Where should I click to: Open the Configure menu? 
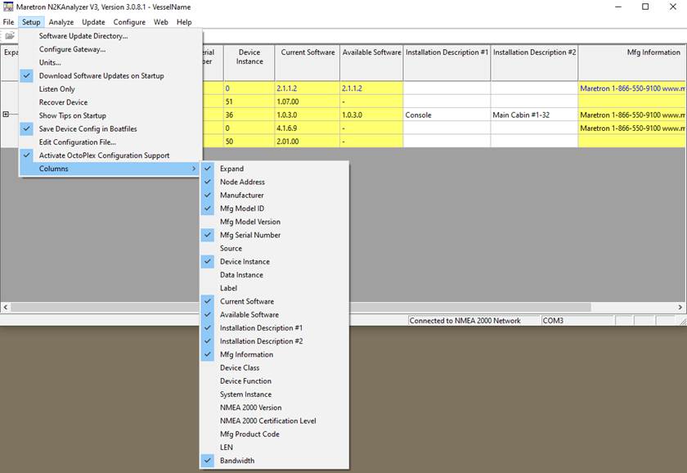[x=129, y=22]
